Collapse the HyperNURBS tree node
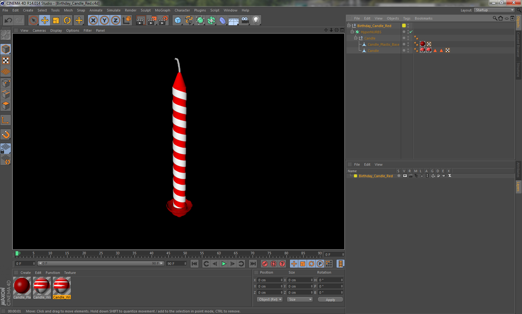 [x=352, y=32]
